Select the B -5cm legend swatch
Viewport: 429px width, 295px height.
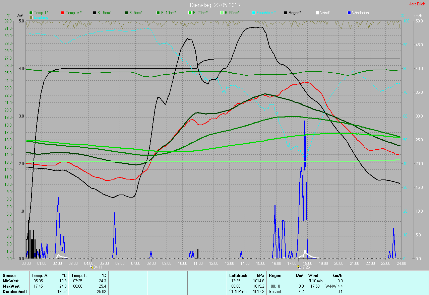coord(126,13)
